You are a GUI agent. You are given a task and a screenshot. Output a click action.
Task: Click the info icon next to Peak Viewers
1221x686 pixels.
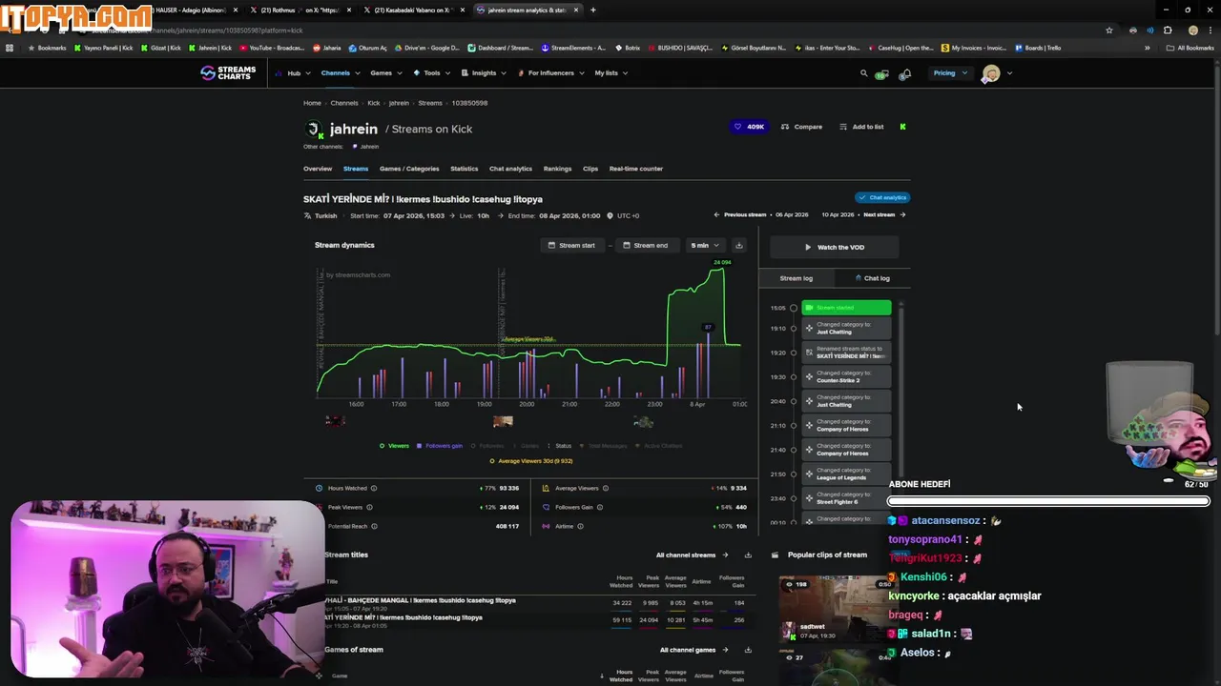point(370,507)
